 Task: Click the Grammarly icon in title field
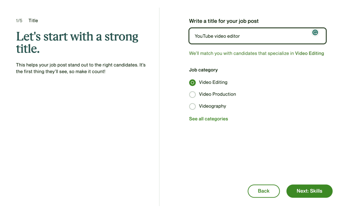click(315, 32)
